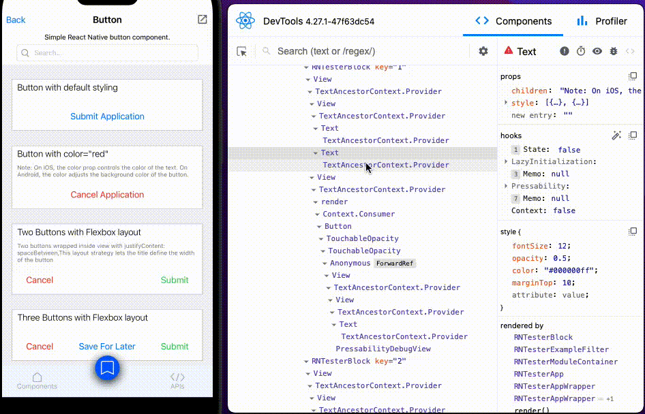View source with the angle-brackets icon

[630, 51]
